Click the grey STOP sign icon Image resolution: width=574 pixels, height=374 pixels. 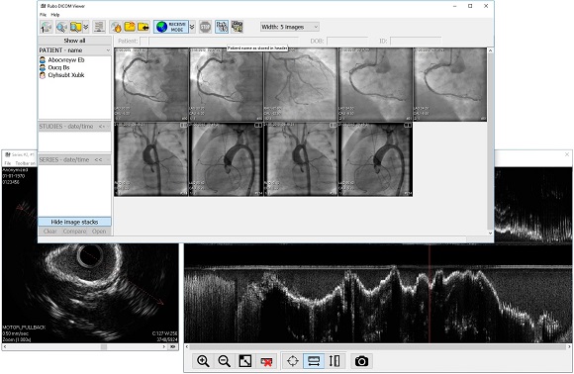[206, 27]
